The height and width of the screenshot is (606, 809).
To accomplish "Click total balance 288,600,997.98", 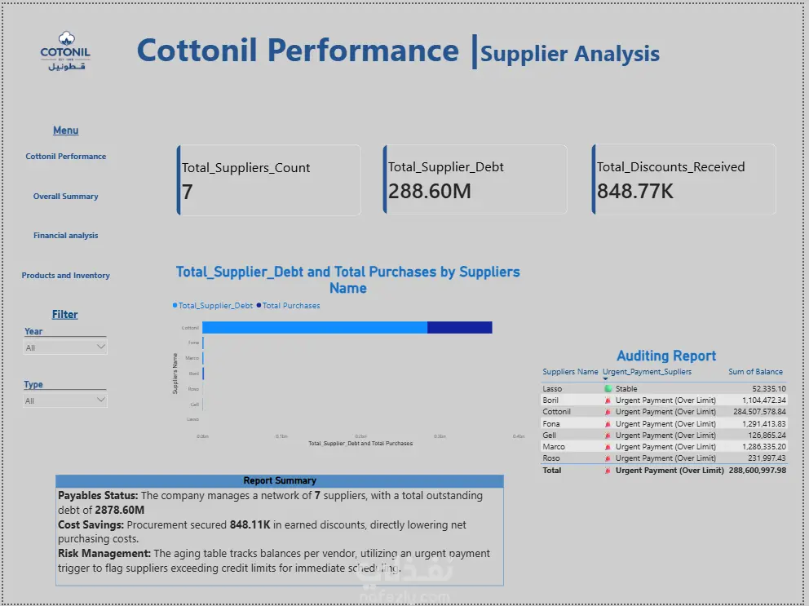I will pos(758,471).
